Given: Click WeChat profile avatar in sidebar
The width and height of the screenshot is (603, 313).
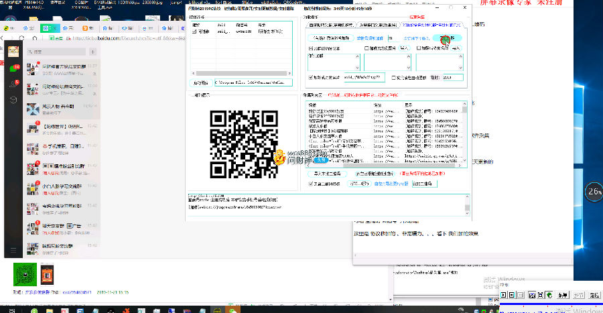Looking at the screenshot, I should pyautogui.click(x=13, y=51).
